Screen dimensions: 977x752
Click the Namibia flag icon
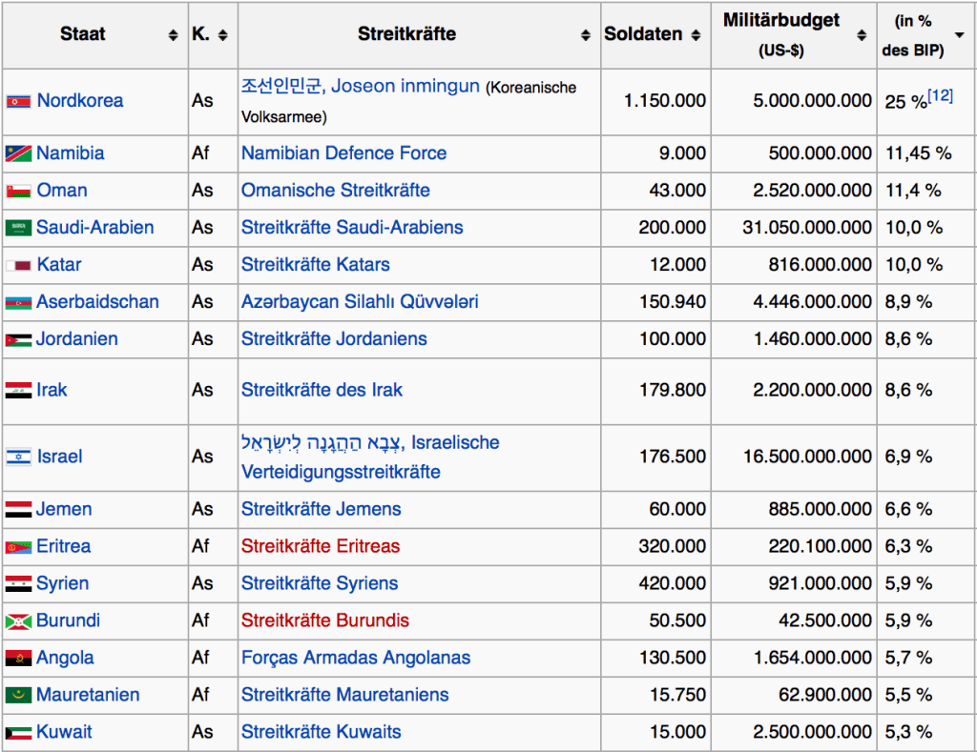[x=19, y=153]
